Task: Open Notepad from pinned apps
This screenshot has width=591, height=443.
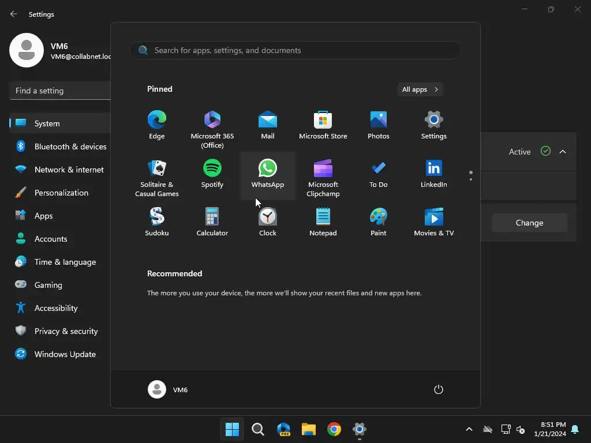Action: pos(323,222)
